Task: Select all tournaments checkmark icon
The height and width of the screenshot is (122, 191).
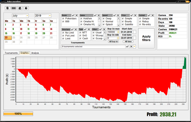Action: 127,46
